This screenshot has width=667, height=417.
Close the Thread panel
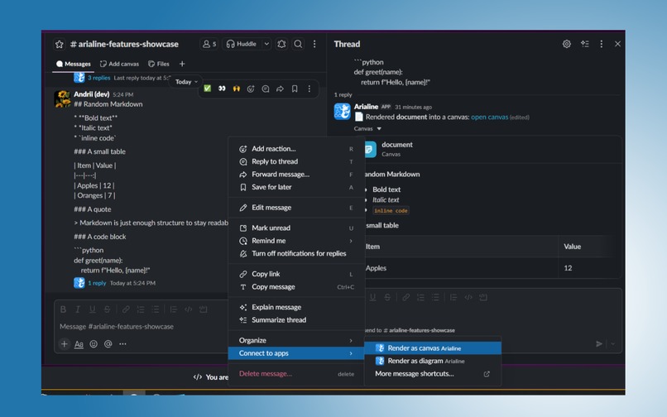pos(617,44)
